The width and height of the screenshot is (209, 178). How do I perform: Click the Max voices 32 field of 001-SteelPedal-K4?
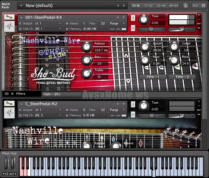pos(103,24)
